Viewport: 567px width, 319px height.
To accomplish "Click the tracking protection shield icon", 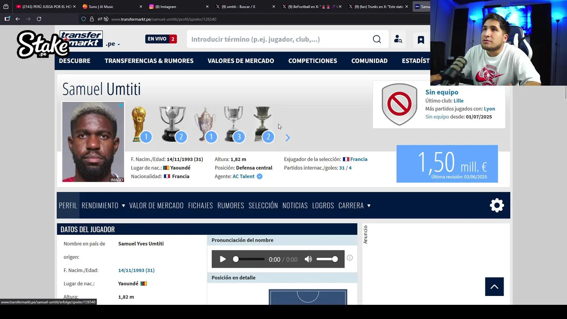I will [x=83, y=19].
